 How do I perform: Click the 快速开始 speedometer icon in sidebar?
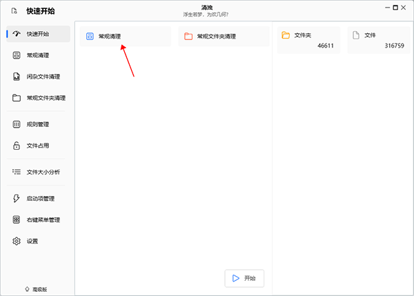[x=16, y=34]
